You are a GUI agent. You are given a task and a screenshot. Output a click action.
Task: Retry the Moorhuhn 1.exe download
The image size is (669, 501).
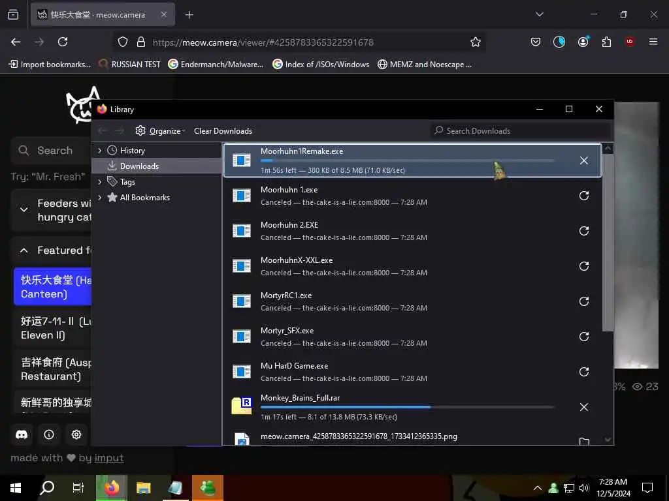[x=583, y=196]
